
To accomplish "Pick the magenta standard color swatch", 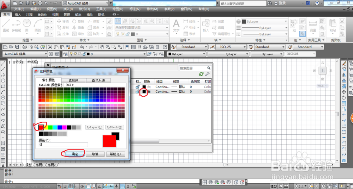I will point(64,127).
